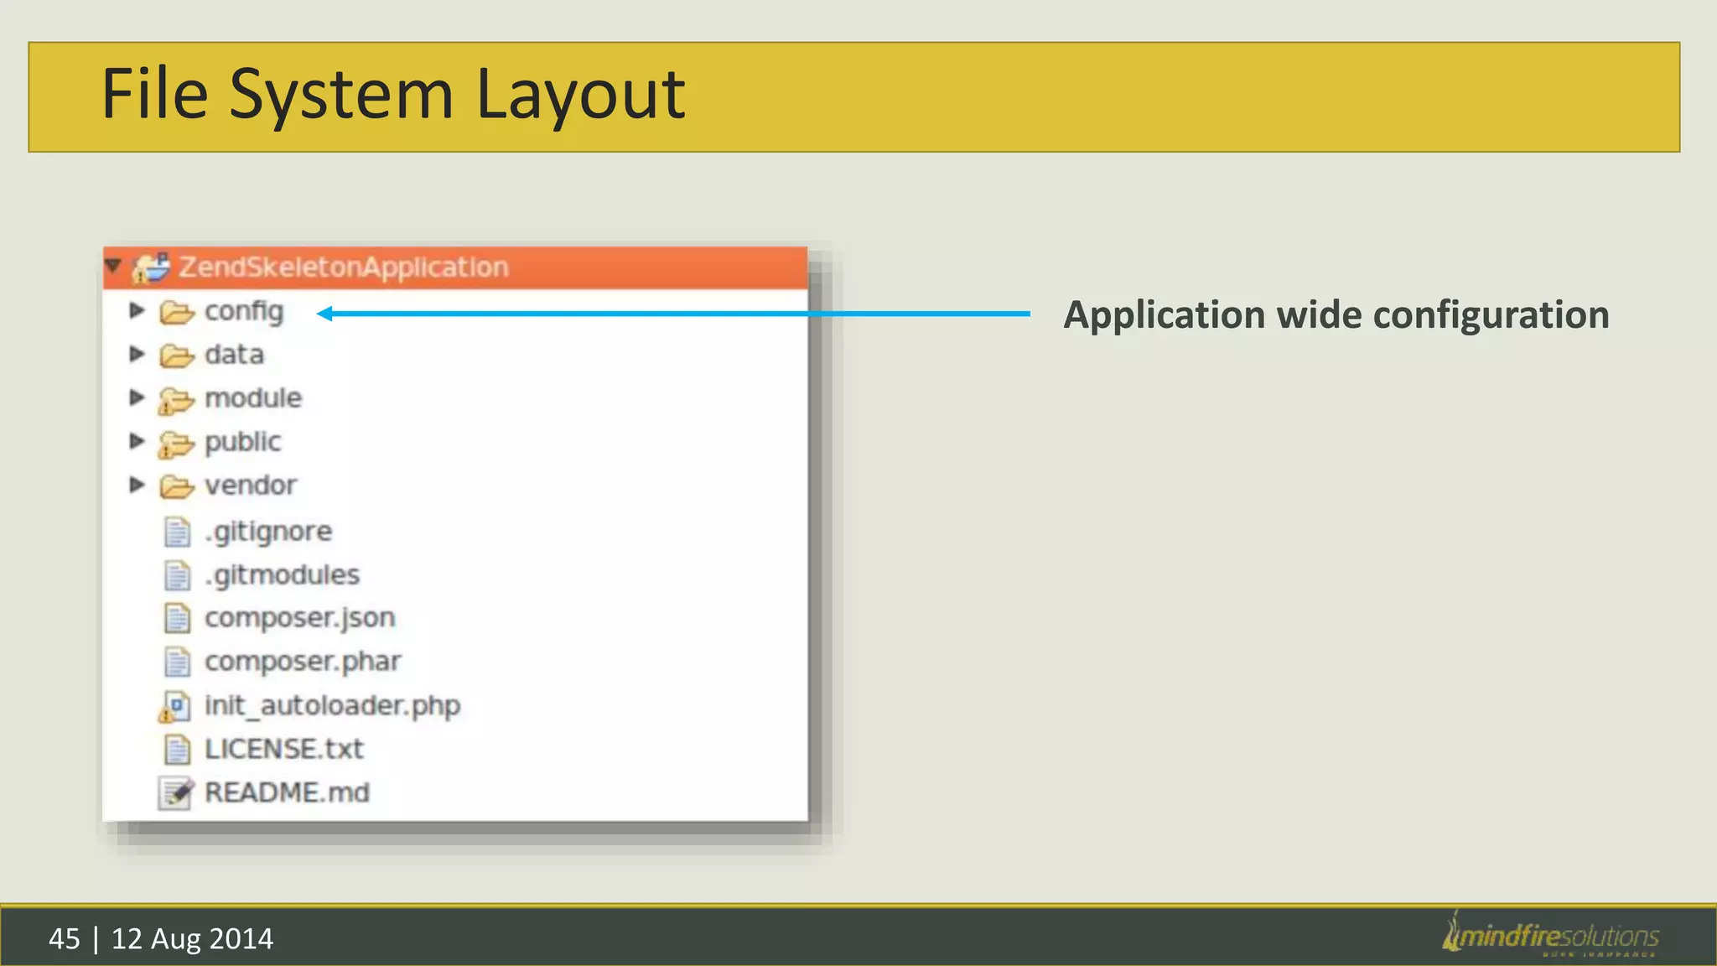This screenshot has width=1717, height=966.
Task: Expand the vendor folder arrow
Action: point(137,485)
